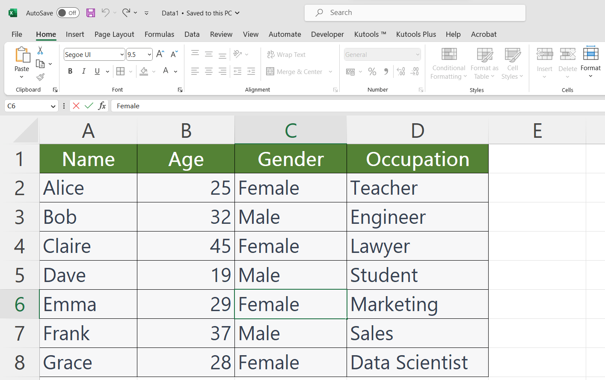Switch to the Formulas ribbon tab
This screenshot has width=605, height=380.
point(159,34)
